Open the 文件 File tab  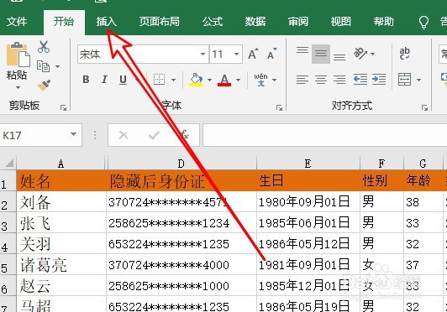tap(17, 22)
